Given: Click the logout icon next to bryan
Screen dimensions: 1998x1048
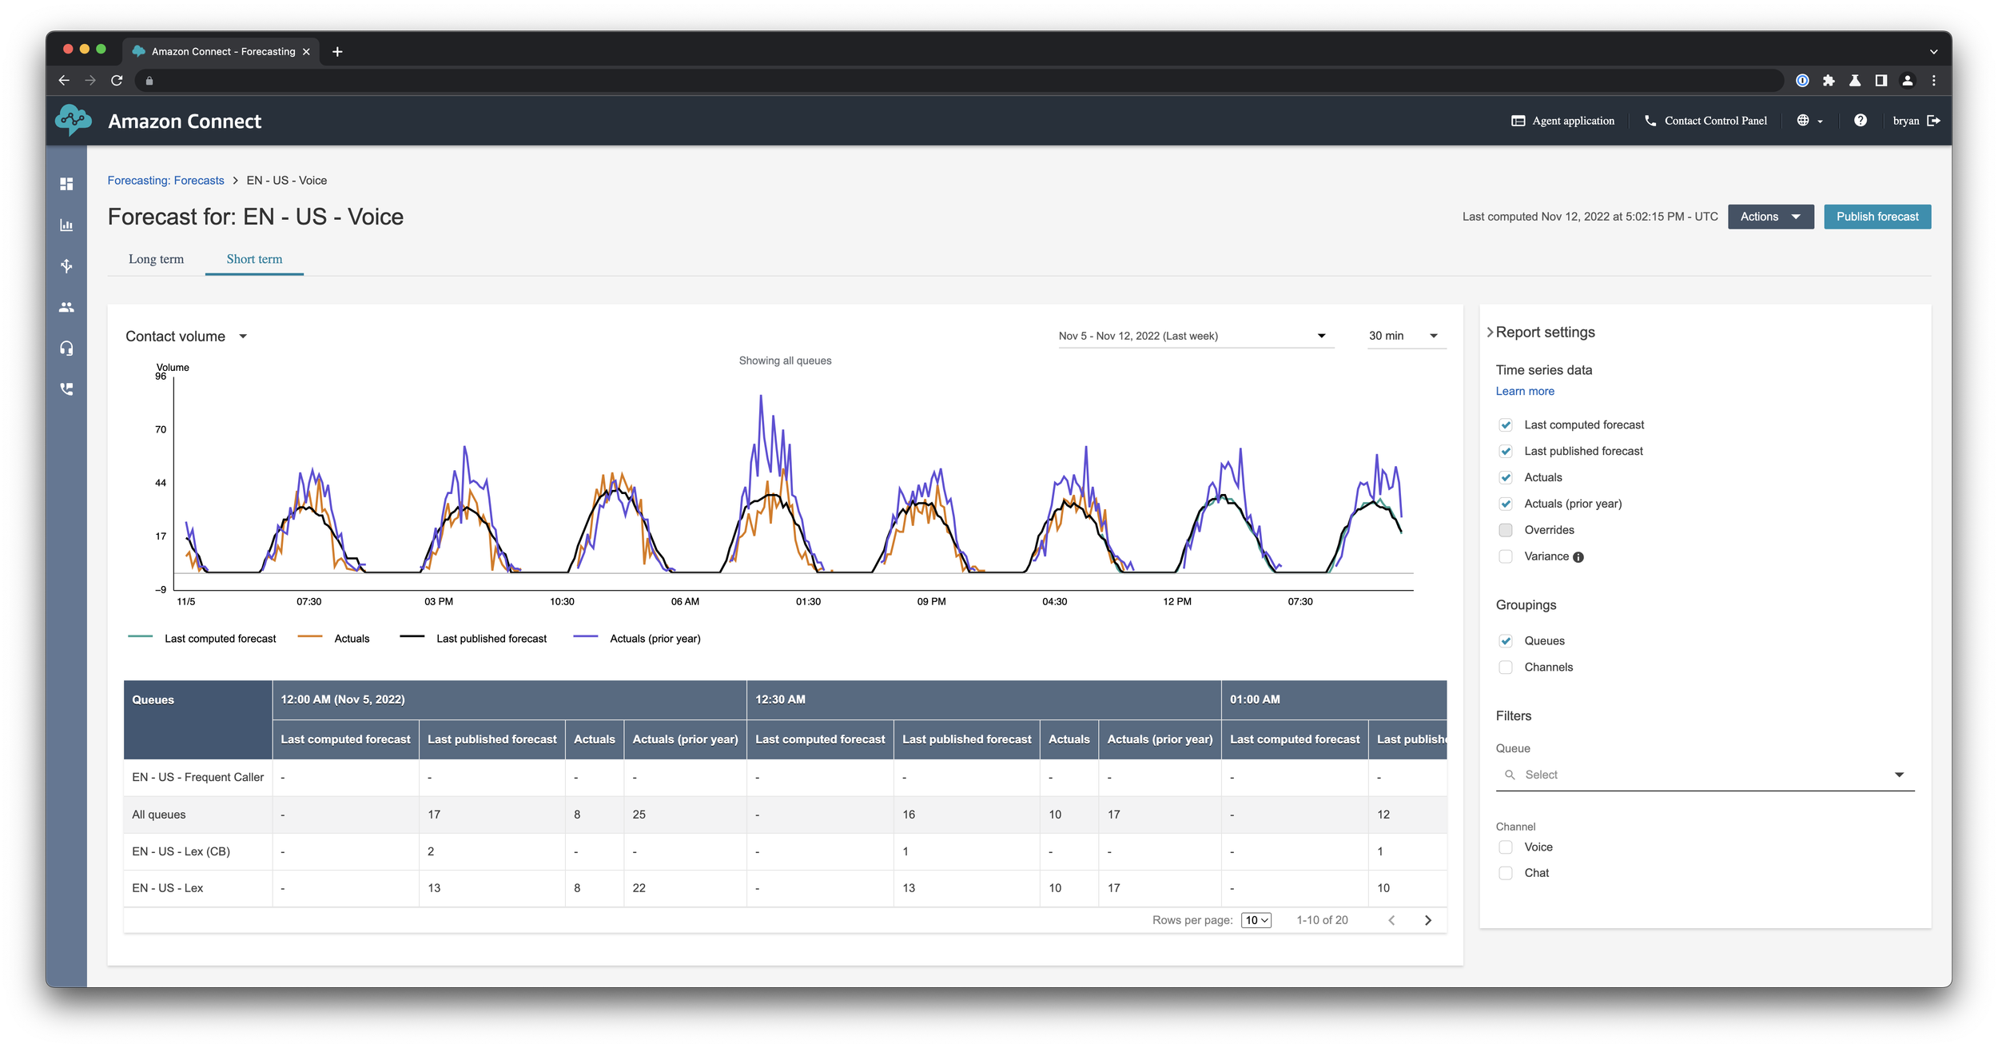Looking at the screenshot, I should click(1933, 121).
